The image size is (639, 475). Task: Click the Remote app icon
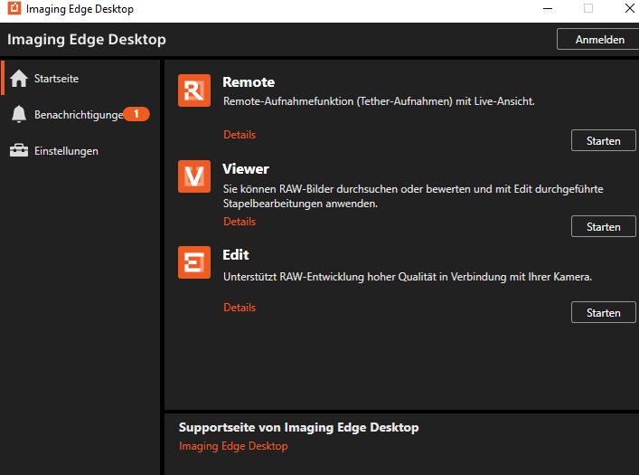point(194,90)
